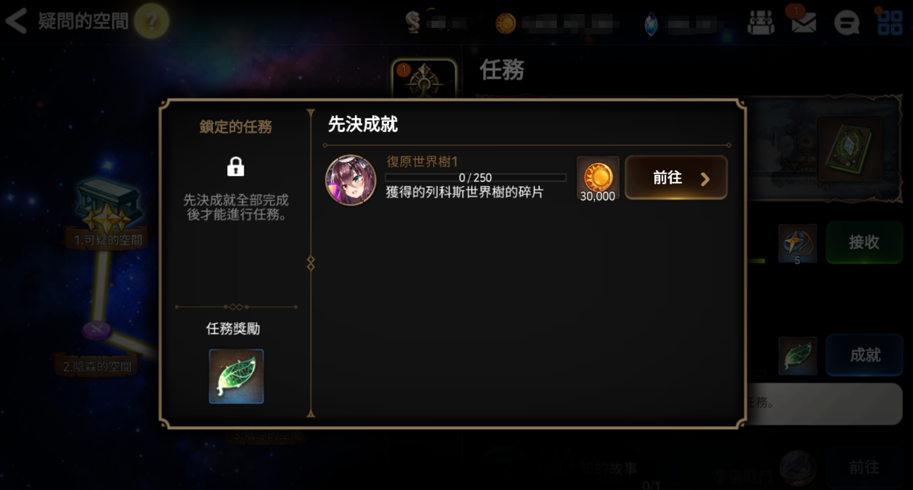Click the green leaf reward item

(236, 376)
